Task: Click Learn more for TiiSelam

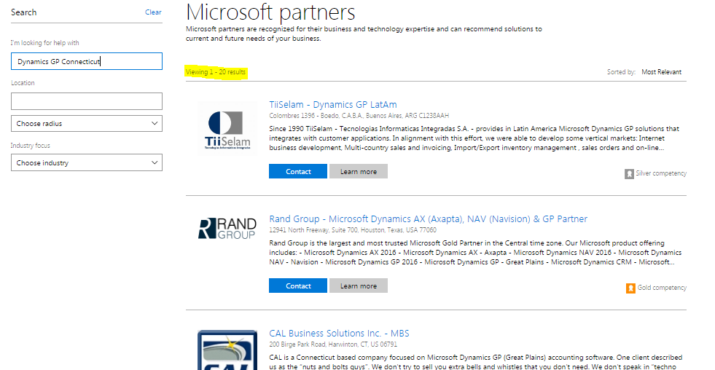Action: pos(359,171)
